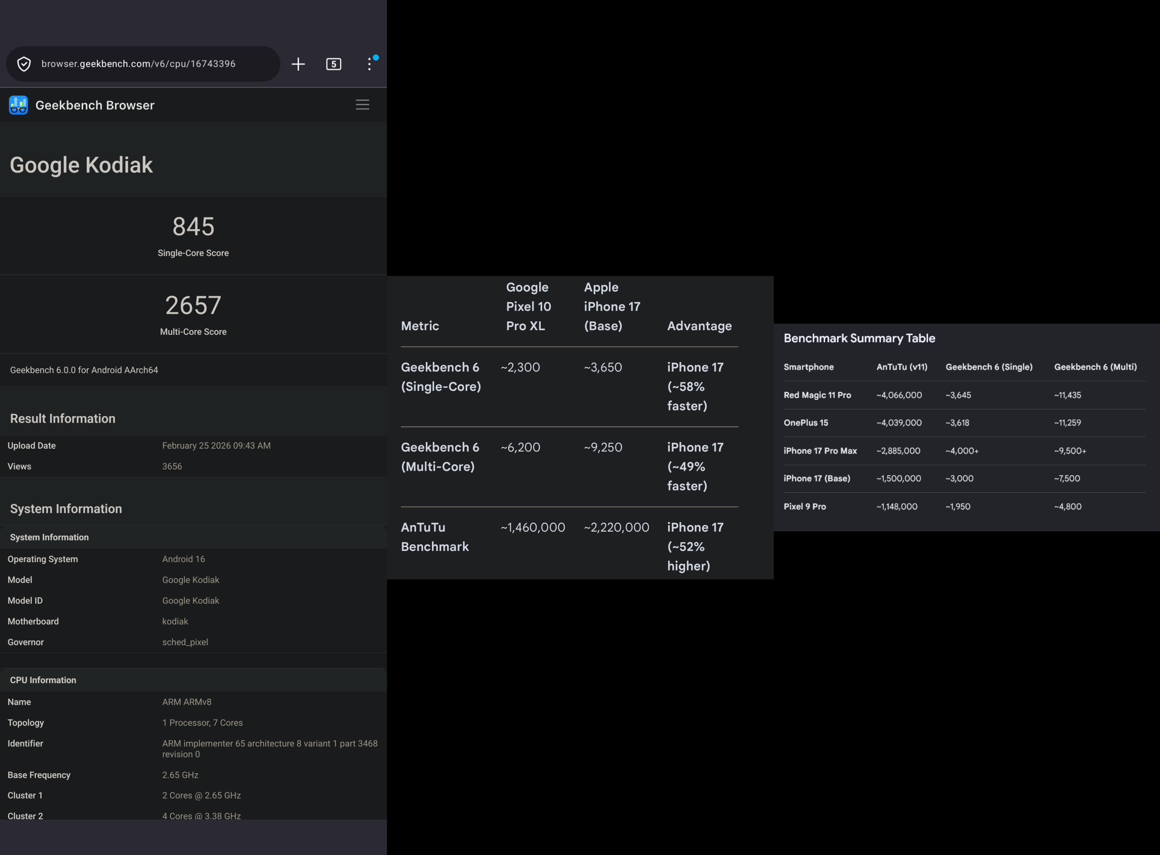Click the iPhone 17 single-core score ~3,650
1160x855 pixels.
click(603, 367)
